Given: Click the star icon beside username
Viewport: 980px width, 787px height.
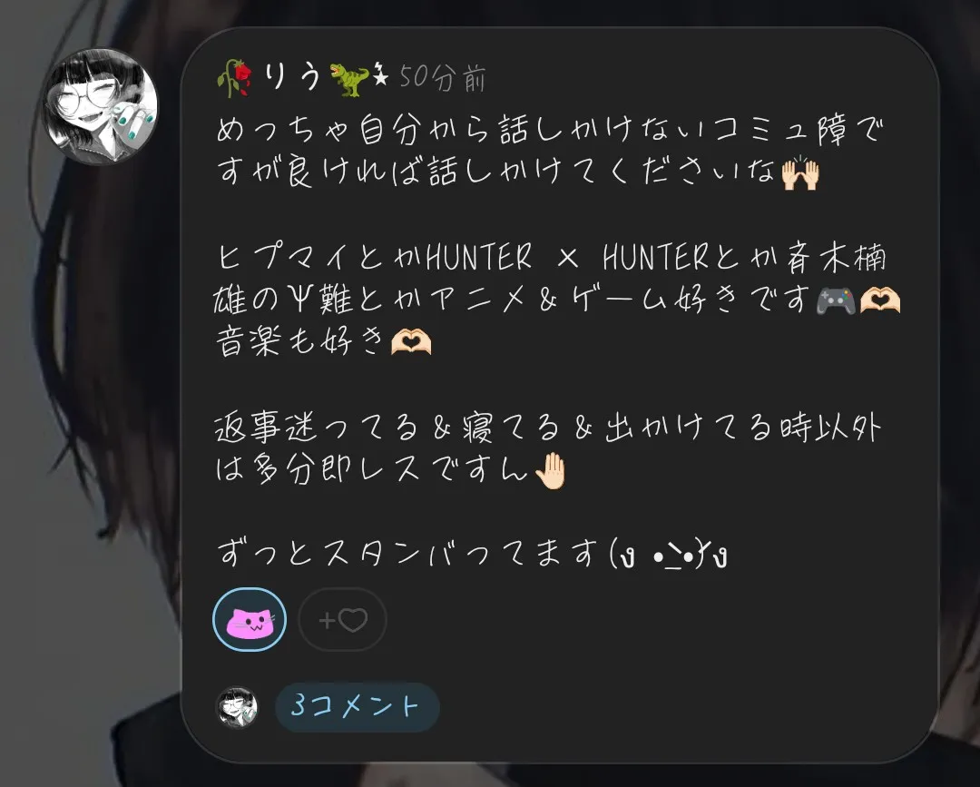Looking at the screenshot, I should pyautogui.click(x=380, y=75).
